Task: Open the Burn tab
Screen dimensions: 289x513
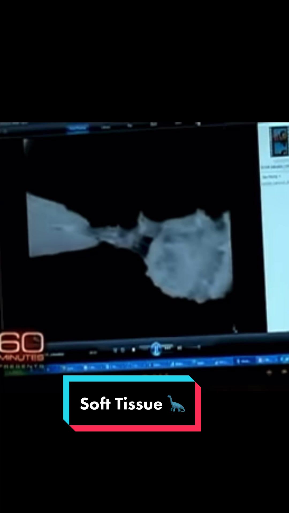Action: pyautogui.click(x=154, y=125)
